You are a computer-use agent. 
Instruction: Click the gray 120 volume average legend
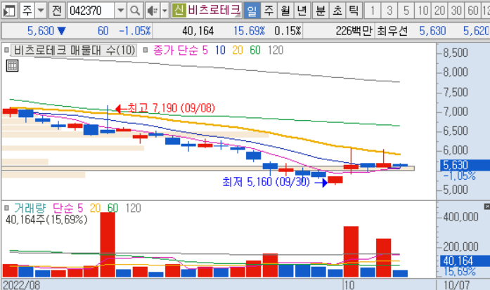pos(133,208)
